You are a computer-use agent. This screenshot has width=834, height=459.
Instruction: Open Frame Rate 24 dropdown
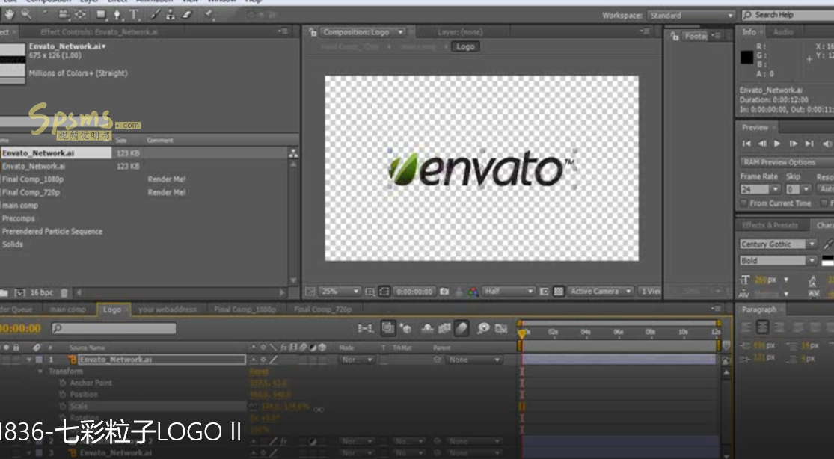[760, 189]
